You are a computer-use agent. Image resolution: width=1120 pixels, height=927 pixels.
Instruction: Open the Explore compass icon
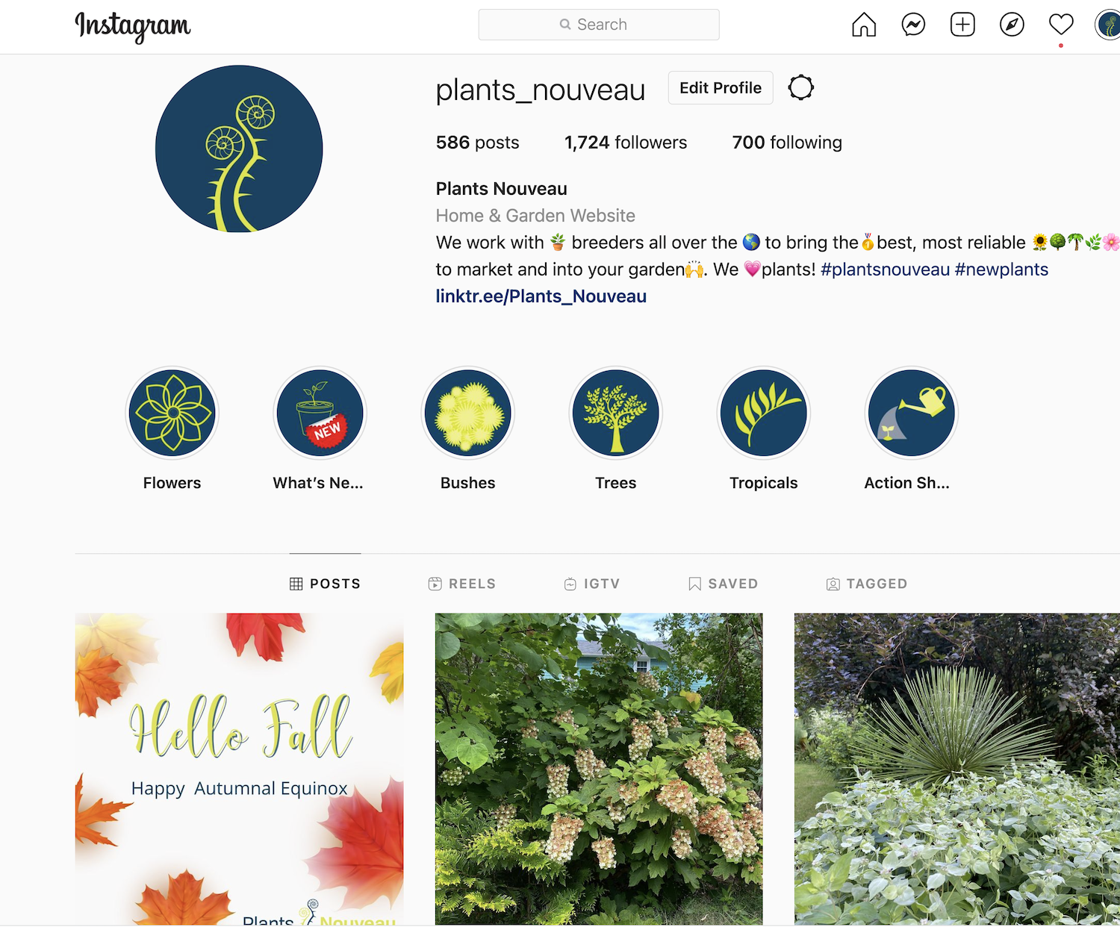point(1012,25)
